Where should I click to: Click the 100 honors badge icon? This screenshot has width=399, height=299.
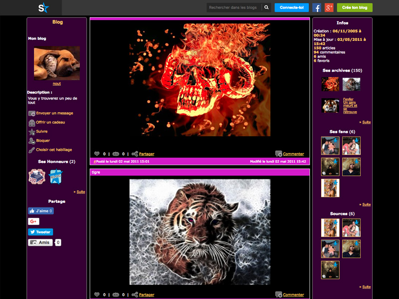36,176
